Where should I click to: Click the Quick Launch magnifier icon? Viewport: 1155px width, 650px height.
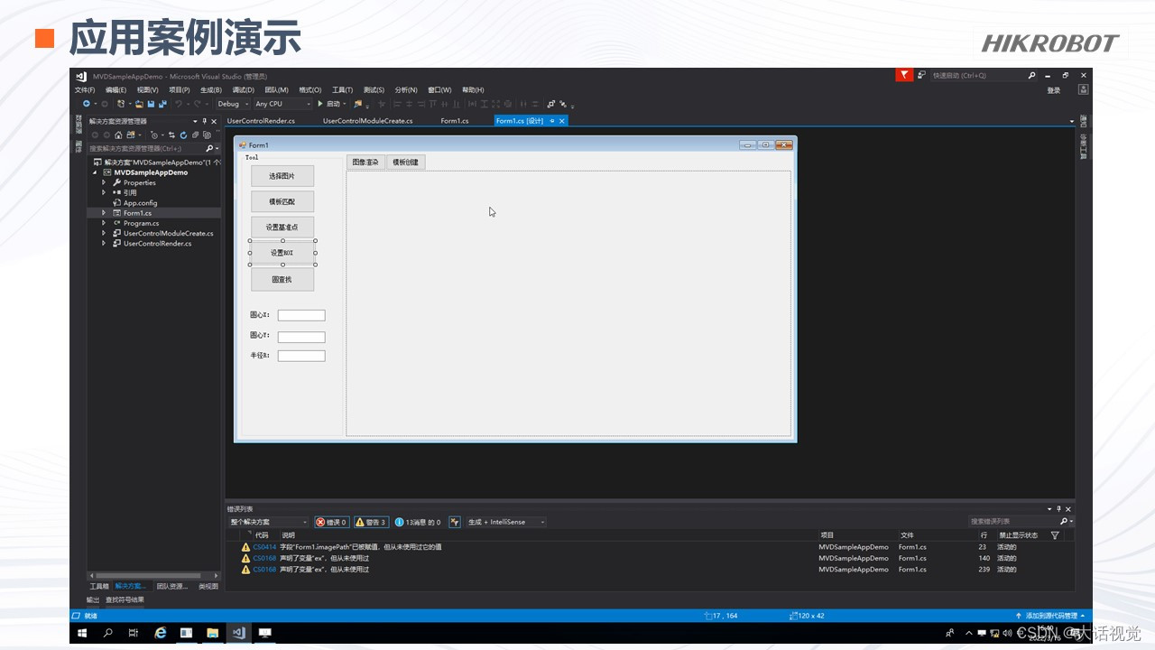pyautogui.click(x=1031, y=76)
